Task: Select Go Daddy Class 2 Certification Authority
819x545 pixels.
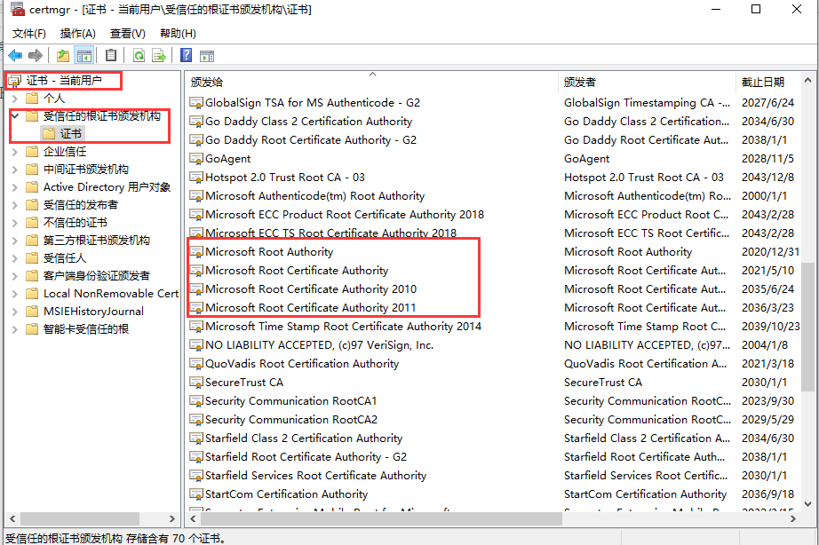Action: coord(308,122)
